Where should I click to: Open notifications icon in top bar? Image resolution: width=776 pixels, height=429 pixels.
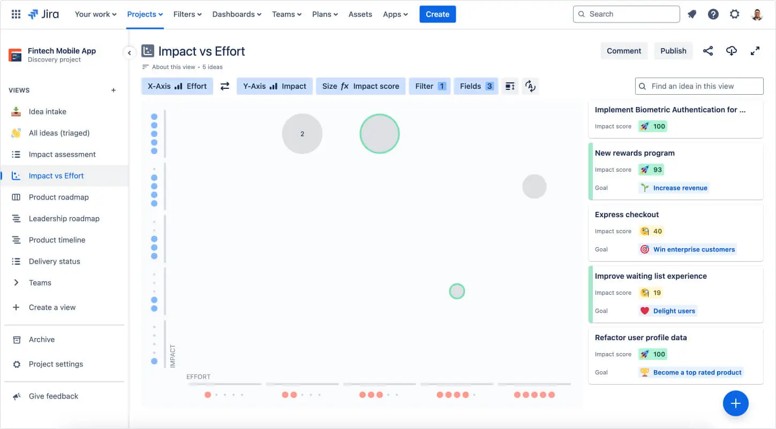(x=692, y=14)
